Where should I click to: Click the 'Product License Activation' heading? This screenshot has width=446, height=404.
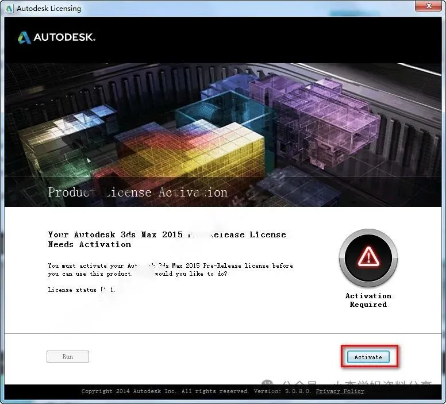[x=138, y=193]
